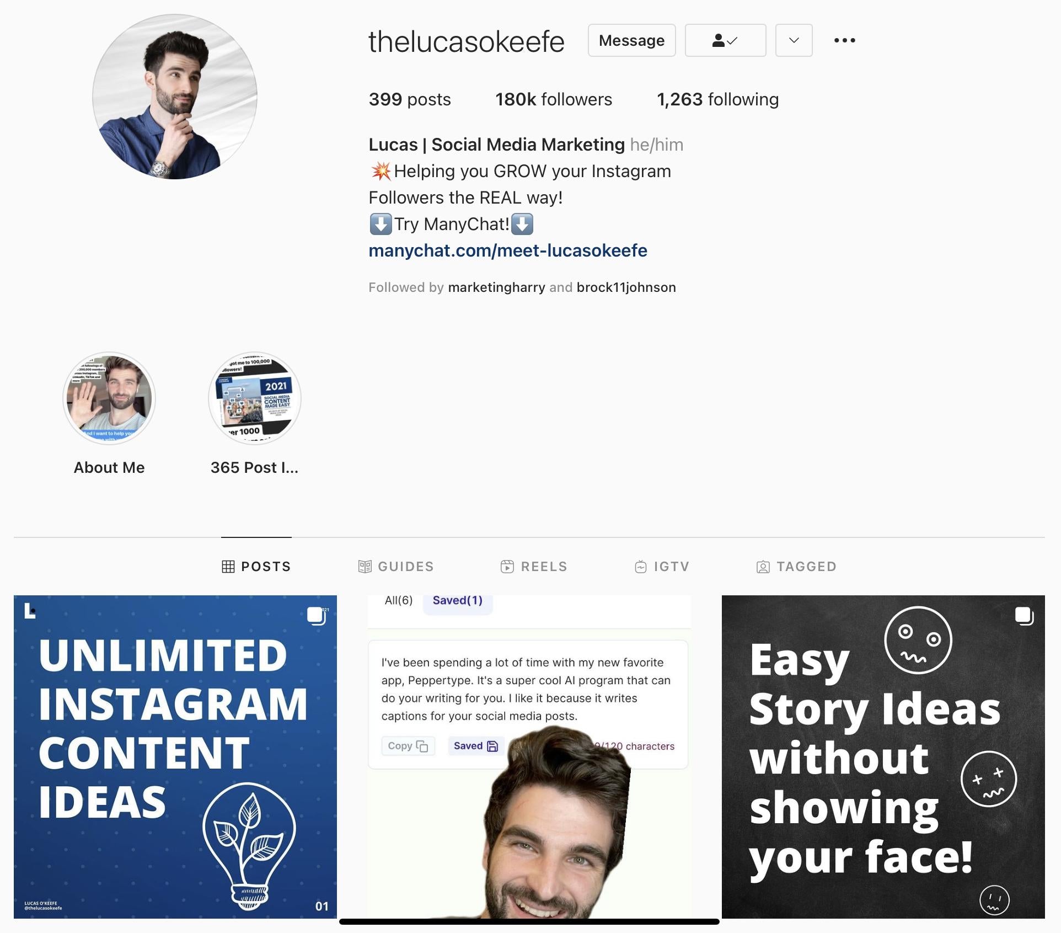This screenshot has height=933, width=1061.
Task: Open the three-dots options menu
Action: point(844,40)
